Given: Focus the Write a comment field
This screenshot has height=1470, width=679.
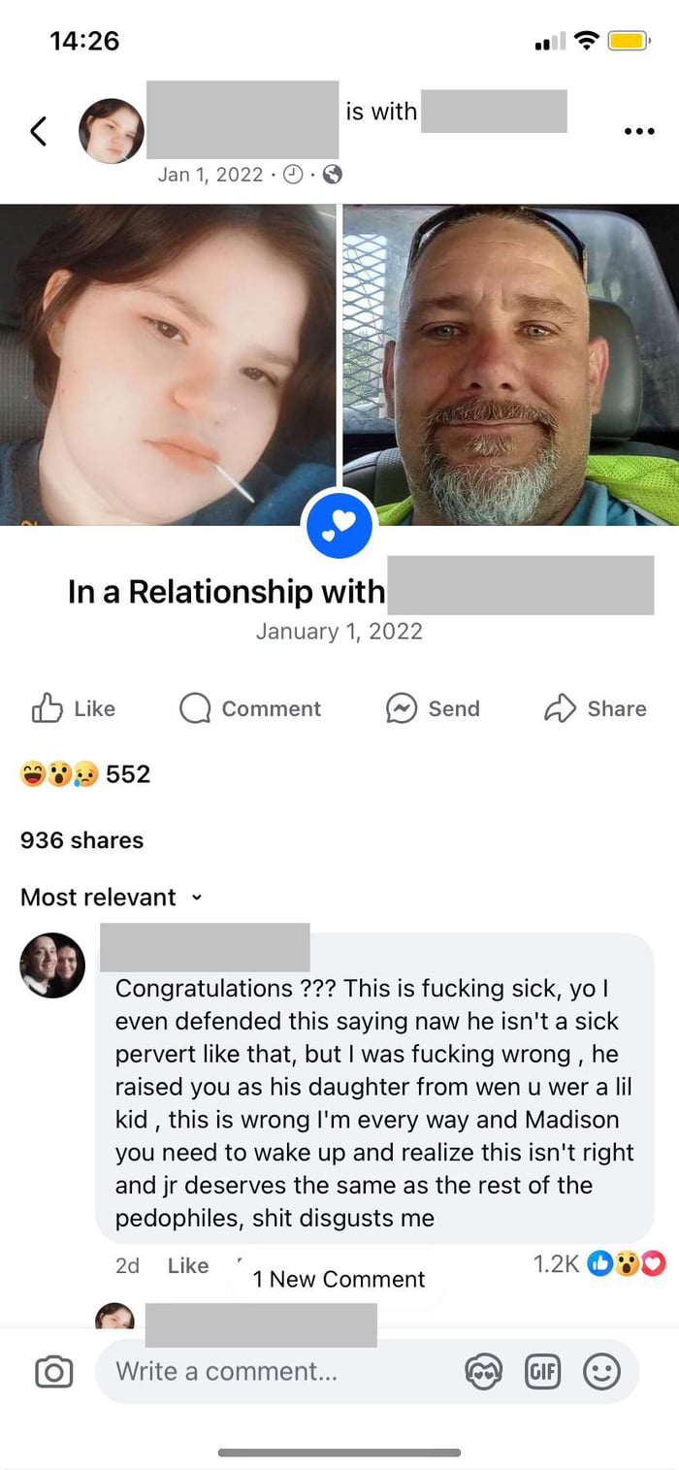Looking at the screenshot, I should (x=281, y=1372).
